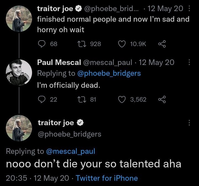
Task: Click the 20:35 · 12 May 20 timestamp
Action: coord(38,178)
